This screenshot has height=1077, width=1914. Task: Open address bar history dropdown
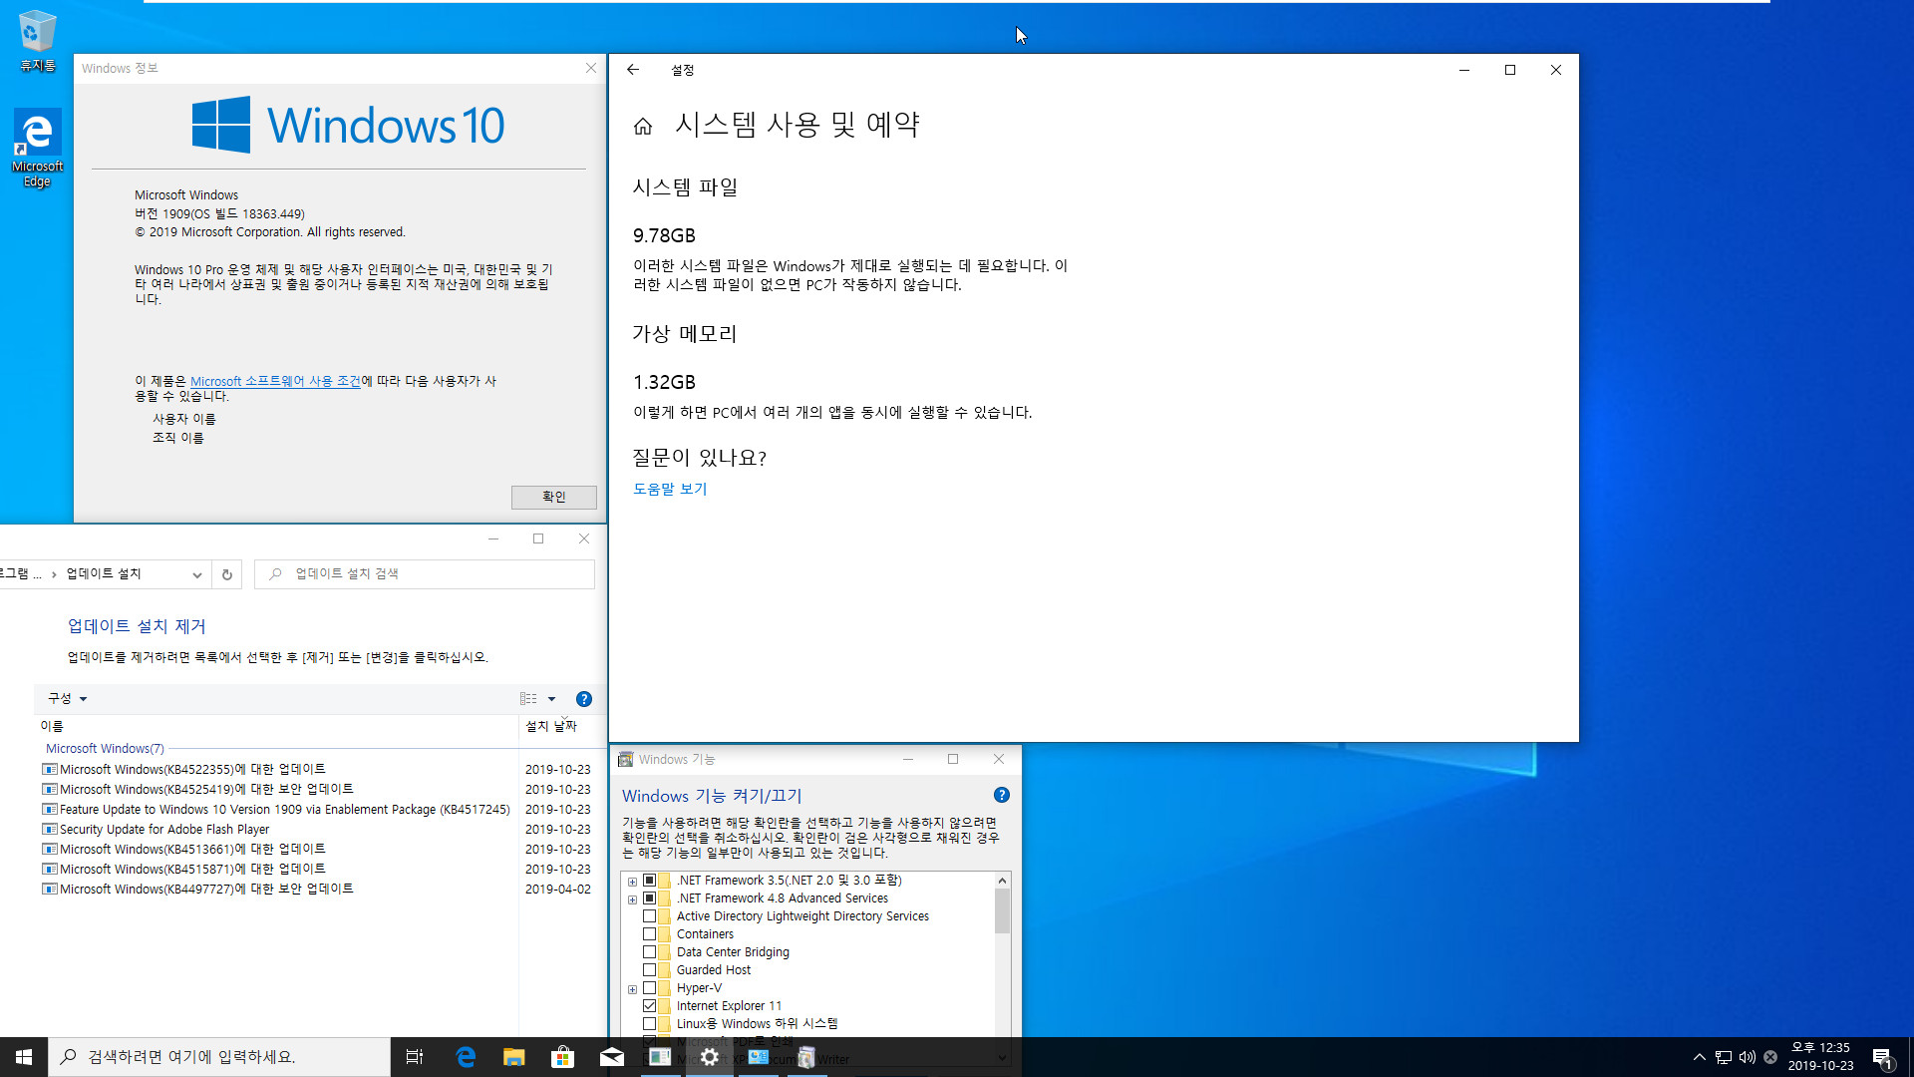[197, 574]
